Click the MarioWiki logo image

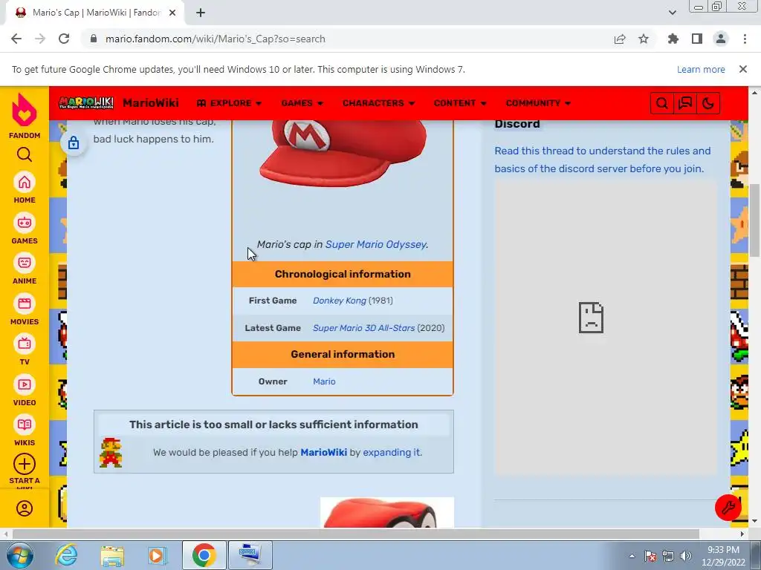(x=86, y=102)
